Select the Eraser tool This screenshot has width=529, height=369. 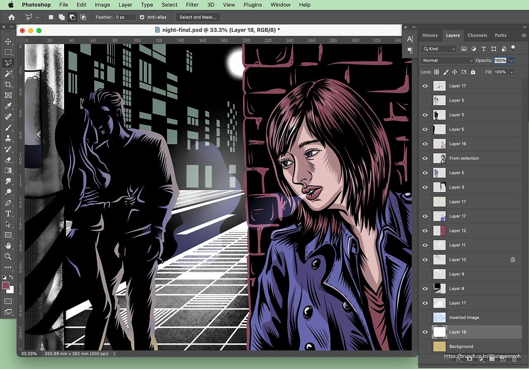click(x=8, y=160)
